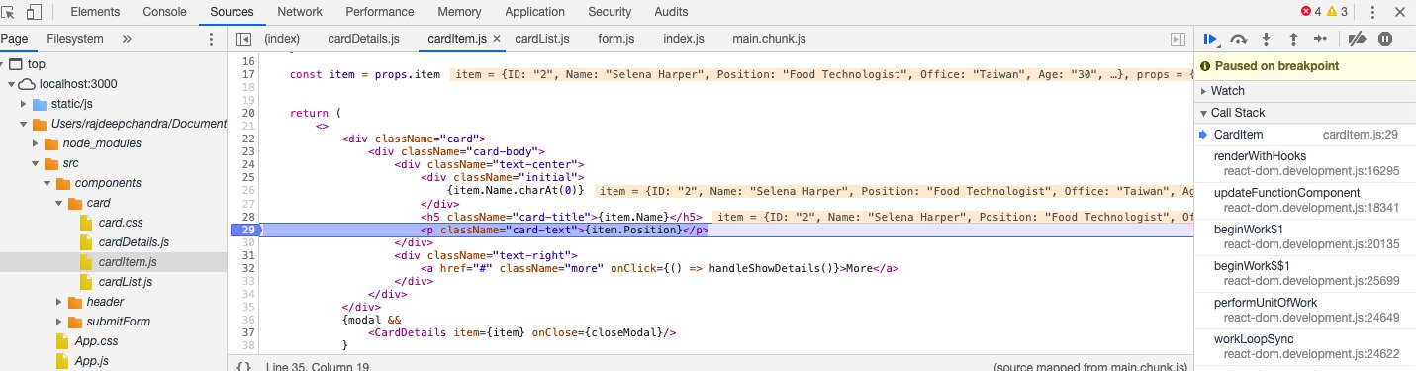
Task: Toggle the device toolbar icon
Action: click(34, 12)
